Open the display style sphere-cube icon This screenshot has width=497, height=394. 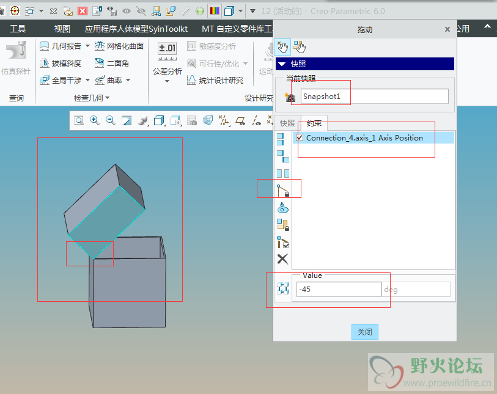(x=143, y=121)
